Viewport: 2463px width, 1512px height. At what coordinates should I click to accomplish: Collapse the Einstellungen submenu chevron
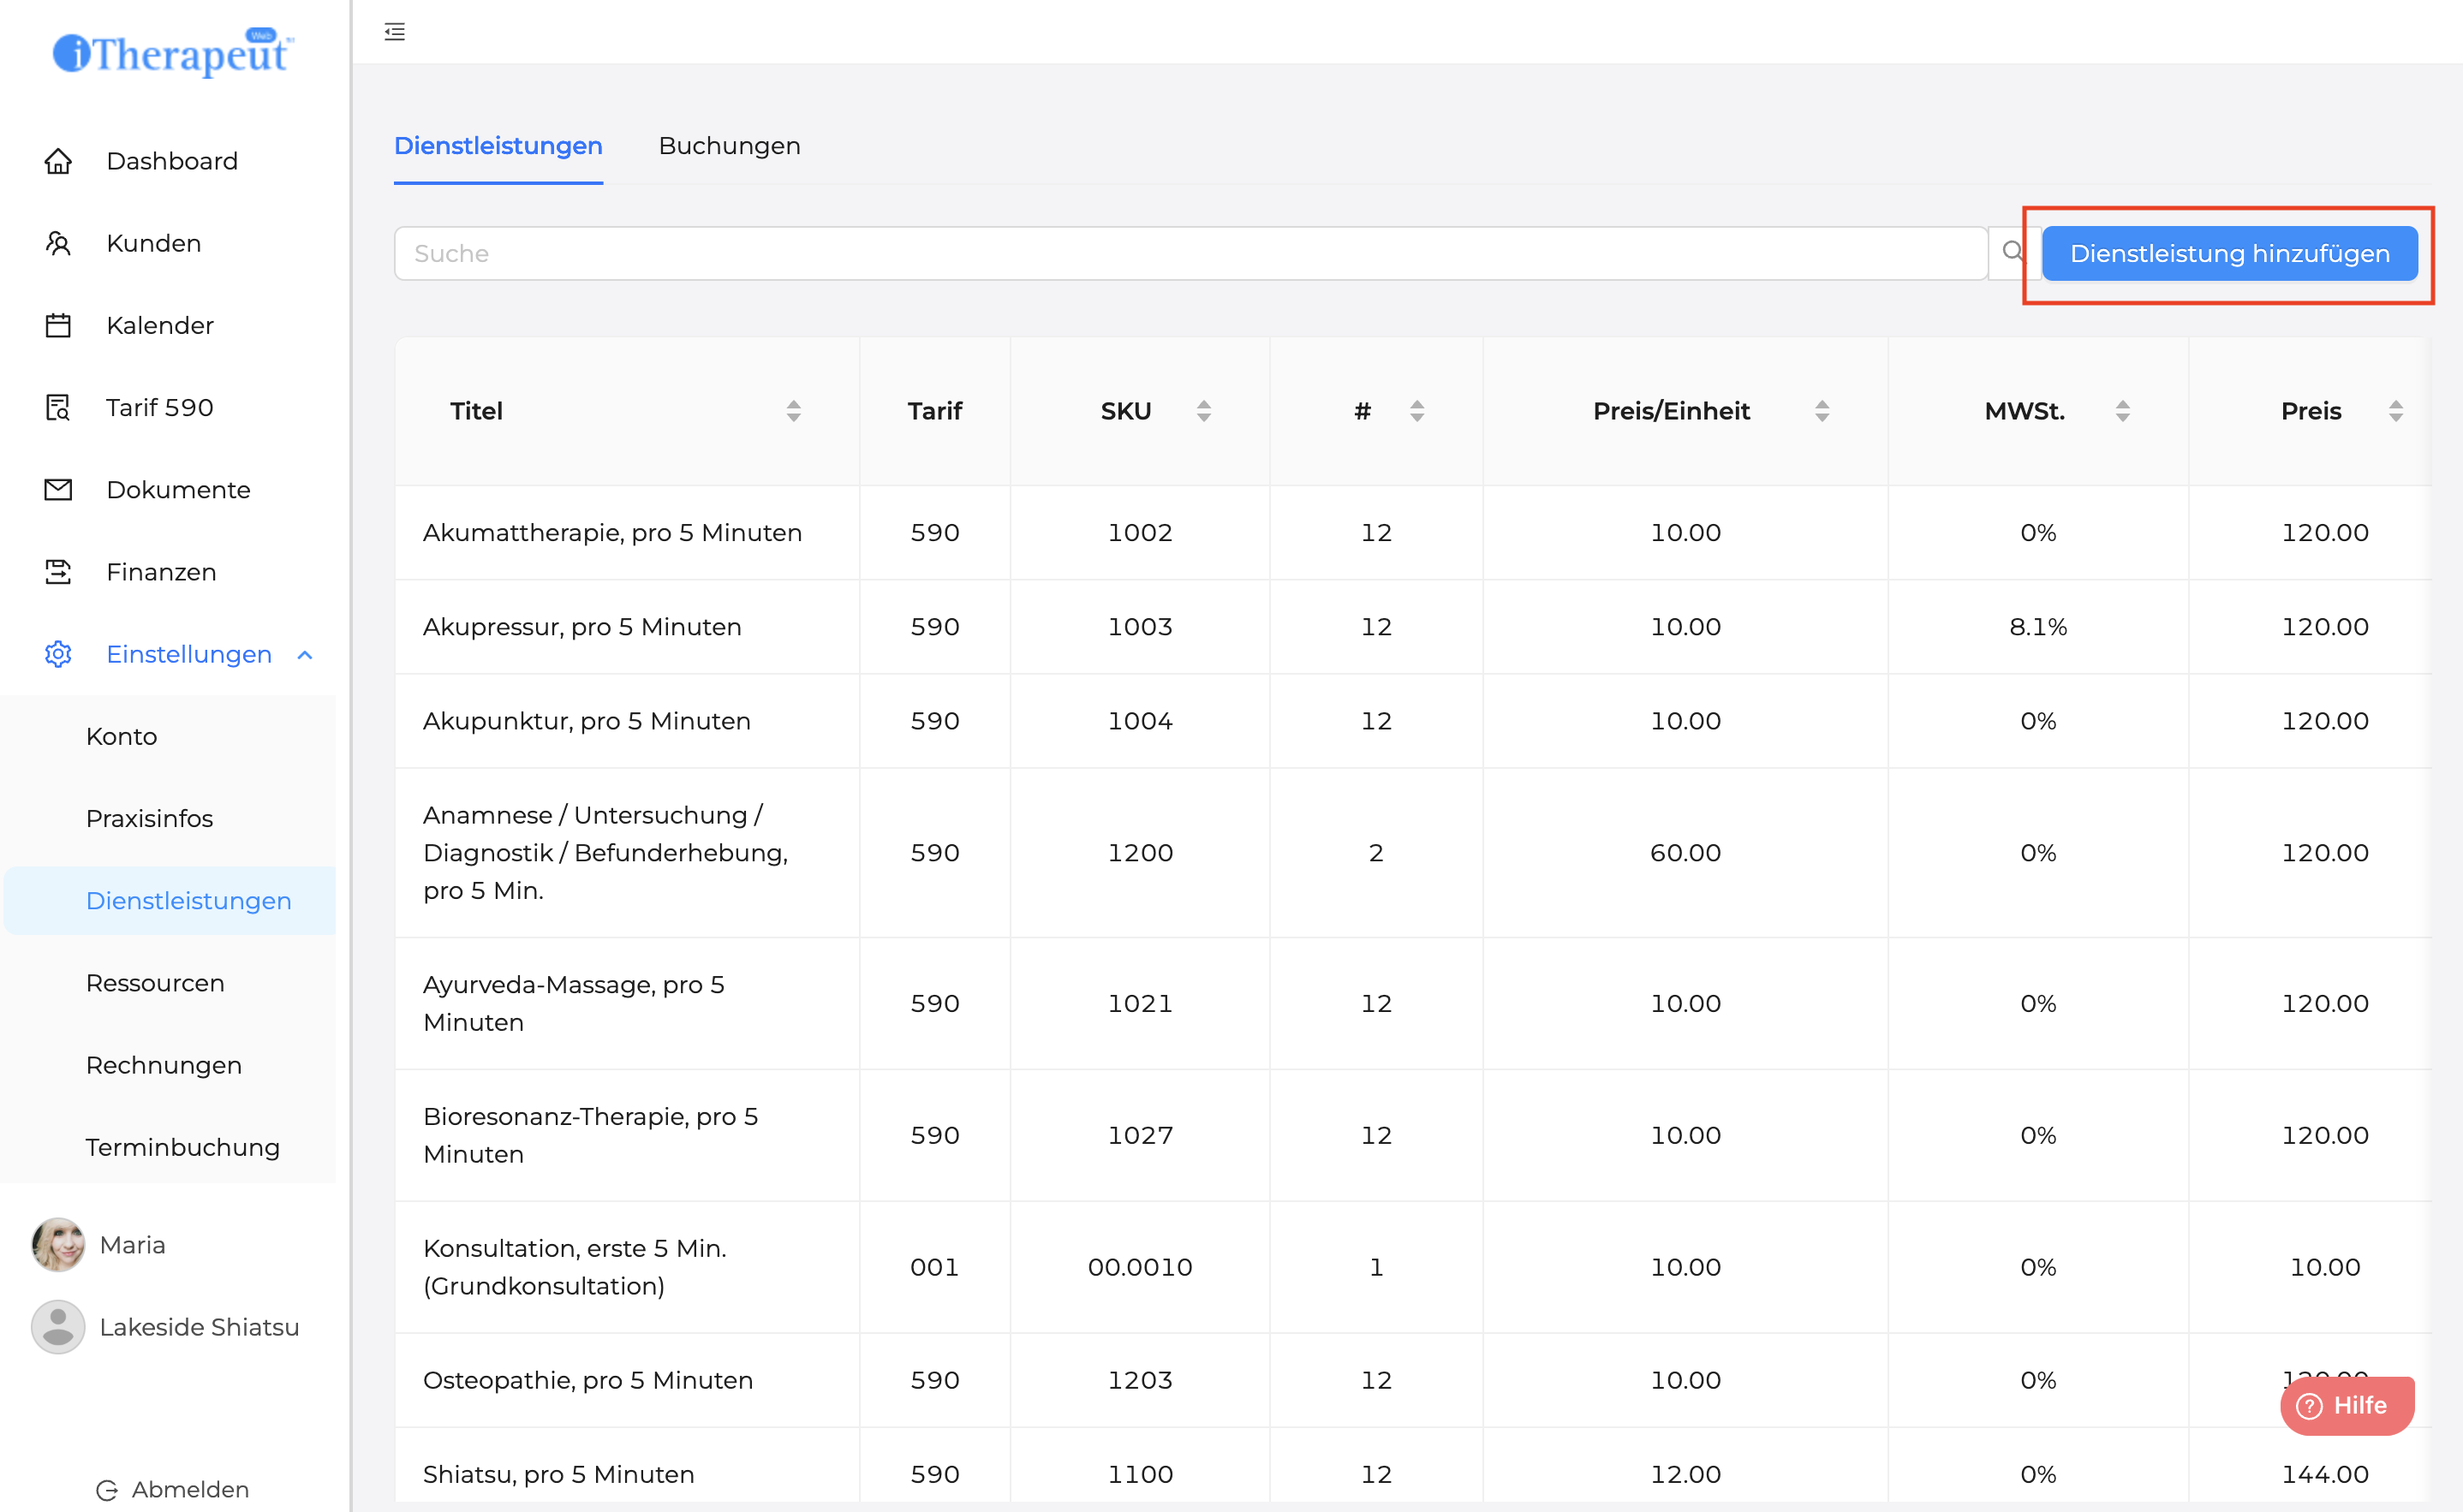pos(306,654)
